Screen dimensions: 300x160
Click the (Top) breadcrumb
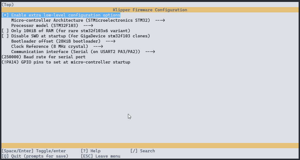point(8,4)
